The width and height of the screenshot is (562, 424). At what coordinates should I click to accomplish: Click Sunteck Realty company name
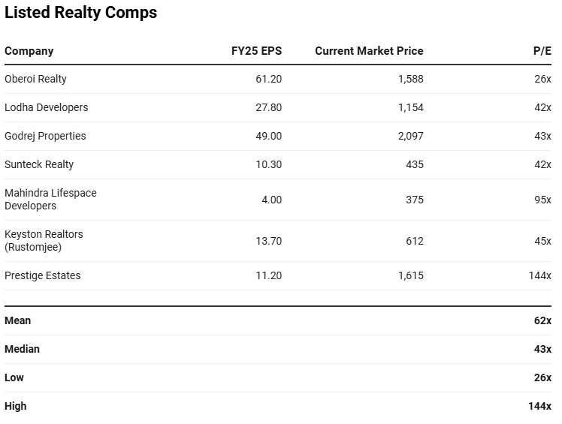[x=39, y=164]
